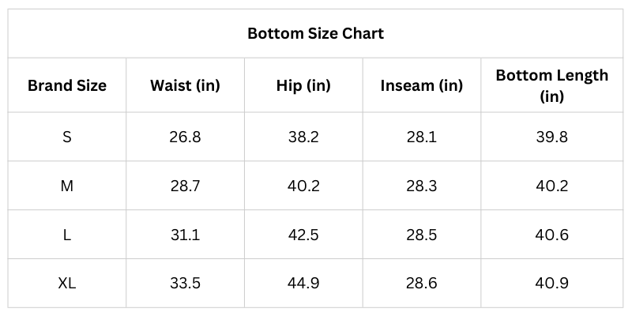This screenshot has width=632, height=316.
Task: Select the XL brand size cell
Action: (67, 282)
